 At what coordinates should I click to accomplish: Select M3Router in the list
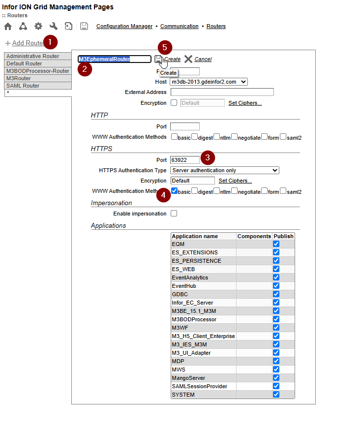click(x=38, y=79)
